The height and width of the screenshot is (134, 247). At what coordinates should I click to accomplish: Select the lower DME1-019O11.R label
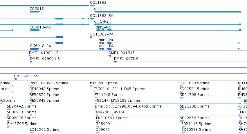(45, 58)
